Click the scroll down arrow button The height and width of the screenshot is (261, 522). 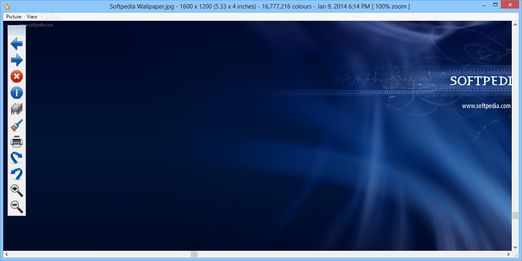pos(515,248)
